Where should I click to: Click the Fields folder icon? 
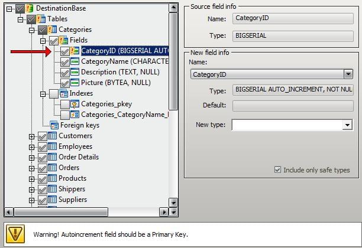pyautogui.click(x=63, y=40)
